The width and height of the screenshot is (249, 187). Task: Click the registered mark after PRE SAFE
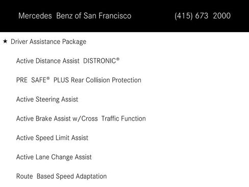pyautogui.click(x=48, y=78)
